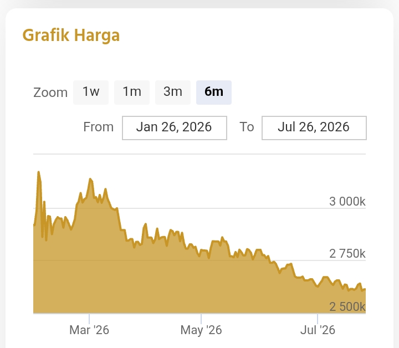Select the 1m zoom range
Viewport: 399px width, 348px height.
click(132, 93)
